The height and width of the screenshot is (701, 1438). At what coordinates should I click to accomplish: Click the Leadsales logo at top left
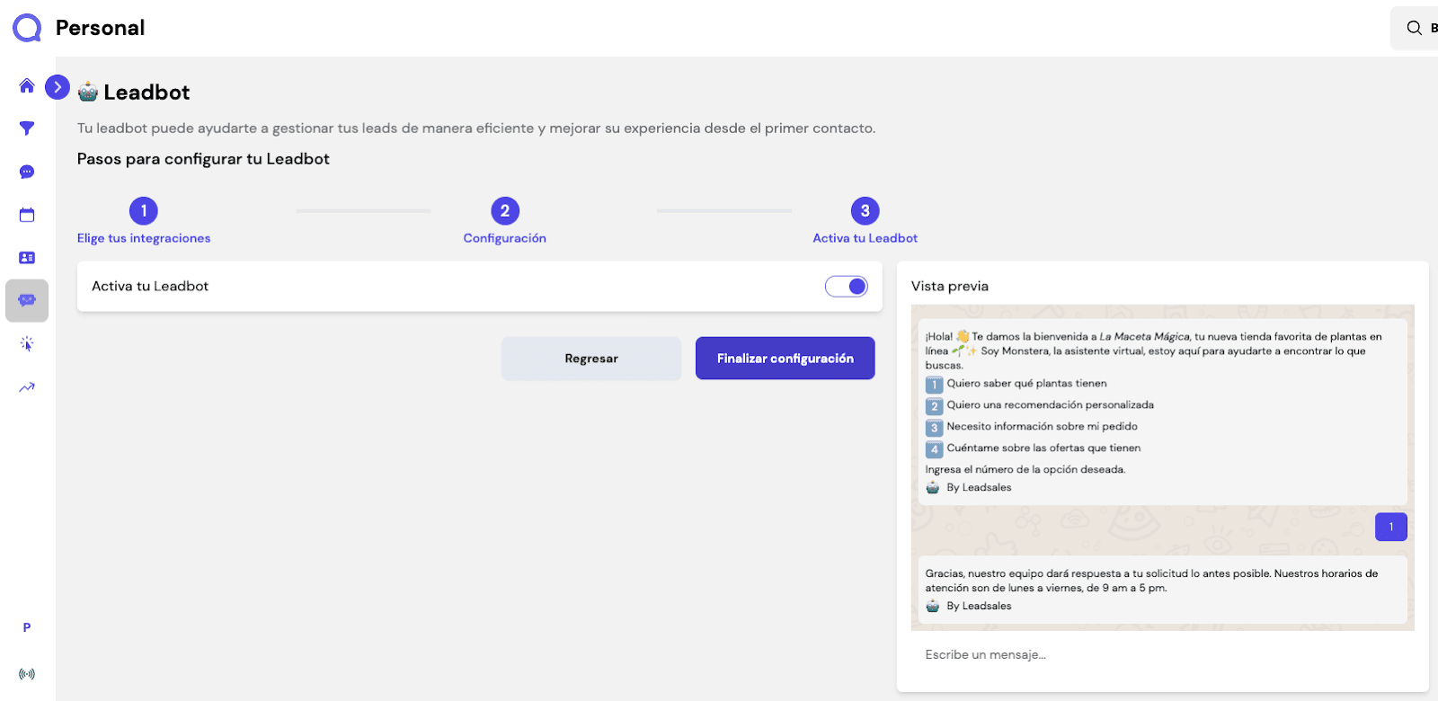click(x=27, y=28)
